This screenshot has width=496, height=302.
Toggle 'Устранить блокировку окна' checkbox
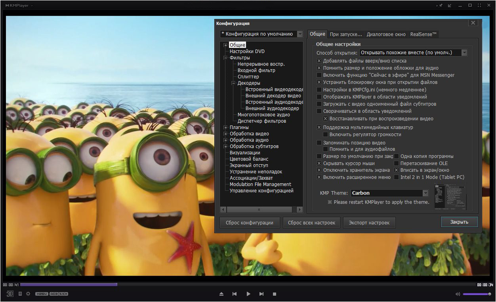click(x=319, y=82)
